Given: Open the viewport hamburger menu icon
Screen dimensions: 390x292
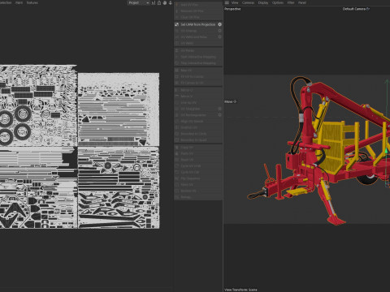Looking at the screenshot, I should point(227,2).
